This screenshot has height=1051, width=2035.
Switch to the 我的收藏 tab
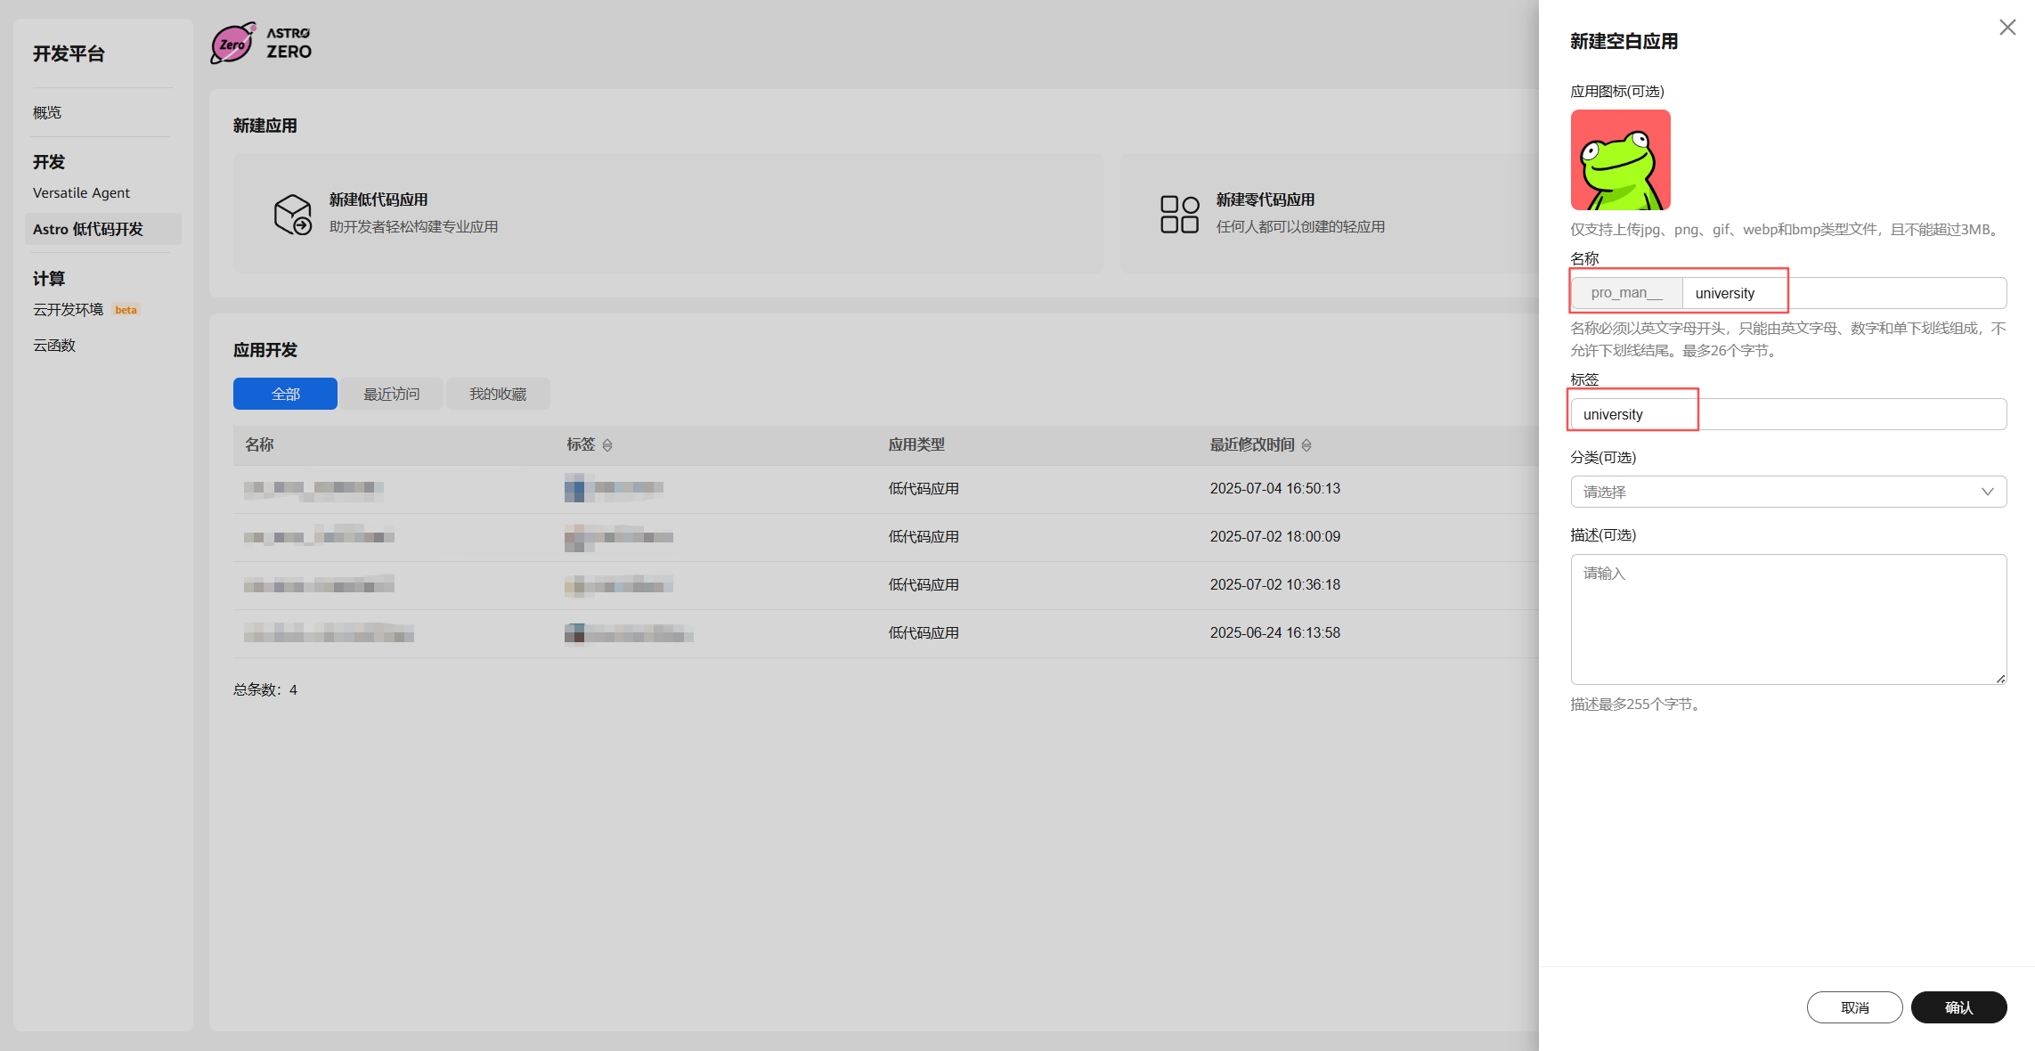[x=498, y=394]
